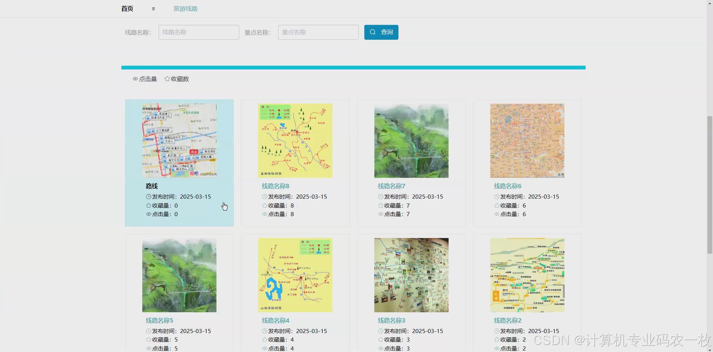
Task: Open the 旅游线路 breadcrumb tab
Action: [x=185, y=9]
